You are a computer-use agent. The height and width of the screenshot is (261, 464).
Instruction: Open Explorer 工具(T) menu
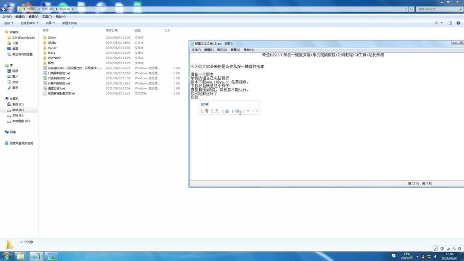tap(47, 17)
